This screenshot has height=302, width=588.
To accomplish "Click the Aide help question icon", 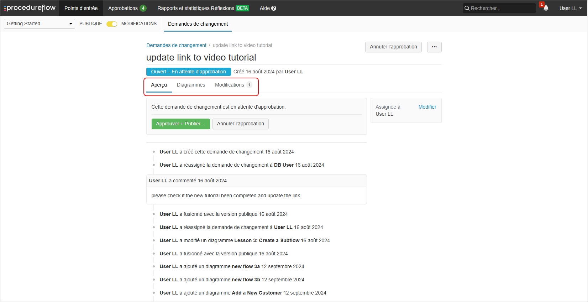I will click(274, 8).
